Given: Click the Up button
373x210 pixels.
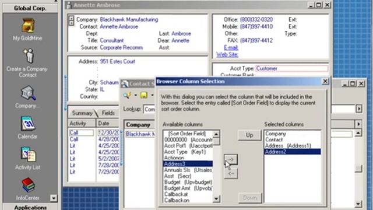Looking at the screenshot, I should click(x=249, y=135).
